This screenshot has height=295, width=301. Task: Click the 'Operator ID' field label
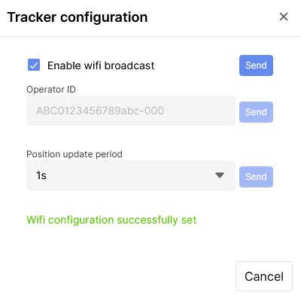[51, 90]
